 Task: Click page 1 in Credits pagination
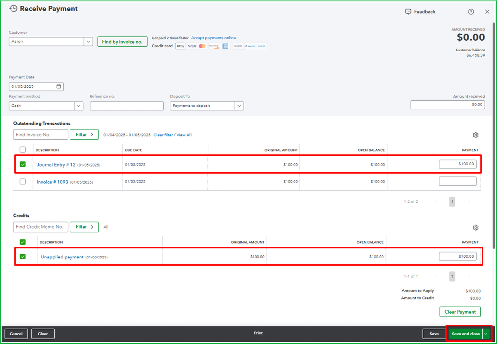(452, 276)
